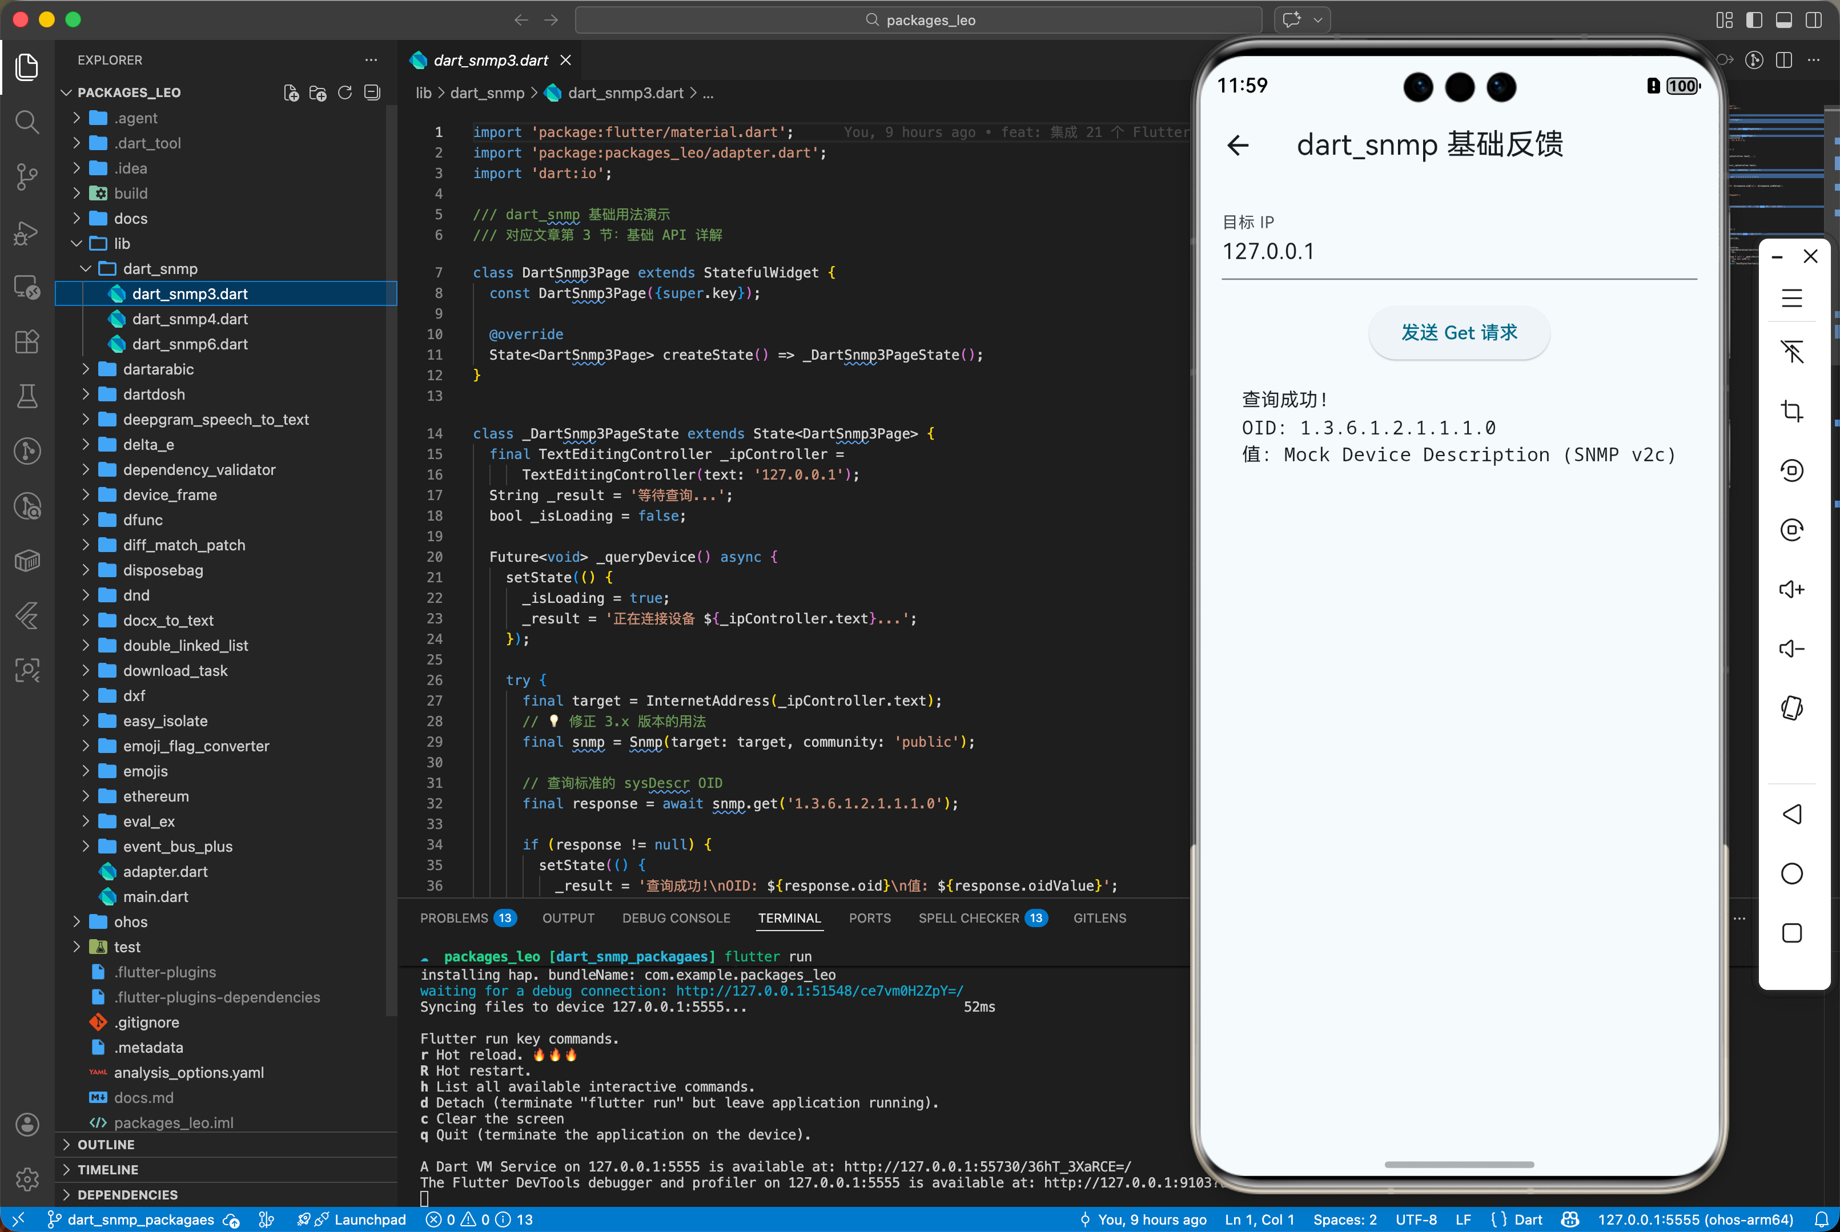This screenshot has width=1840, height=1232.
Task: Click the New File icon in Explorer
Action: tap(291, 92)
